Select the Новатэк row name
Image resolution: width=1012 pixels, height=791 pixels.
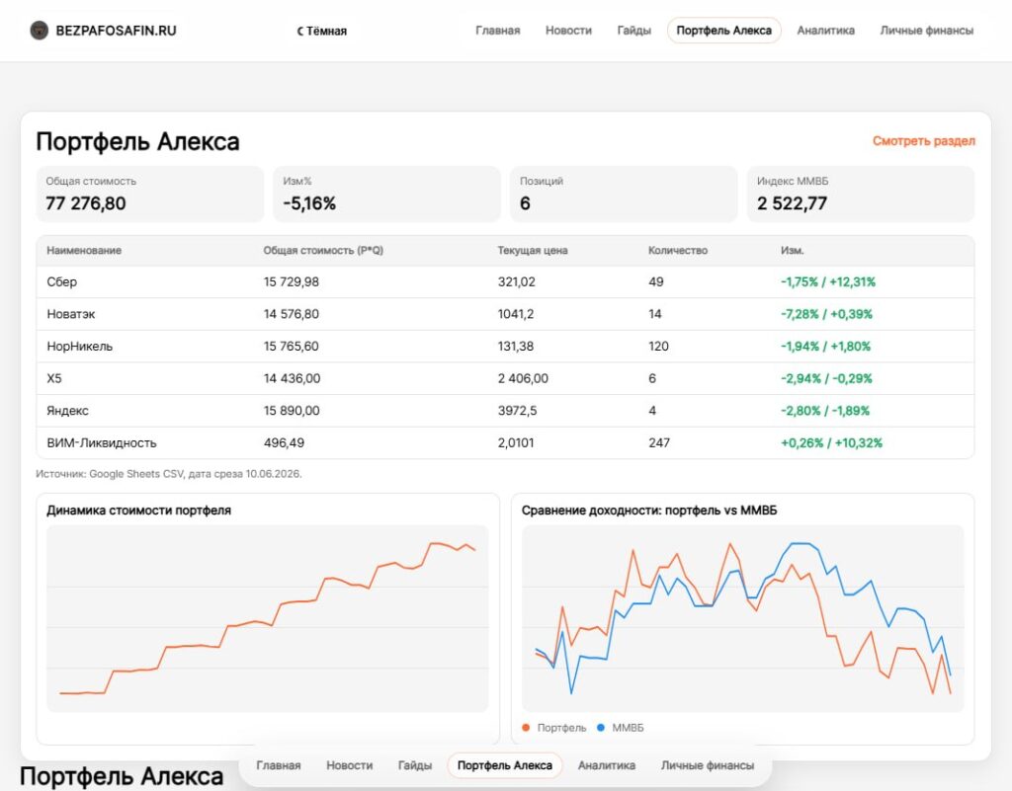click(x=71, y=314)
